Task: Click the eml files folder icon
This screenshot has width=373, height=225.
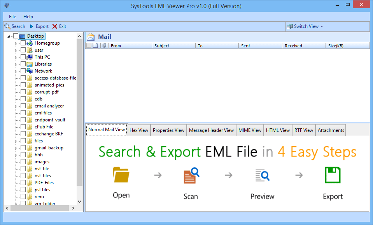Action: (x=30, y=113)
